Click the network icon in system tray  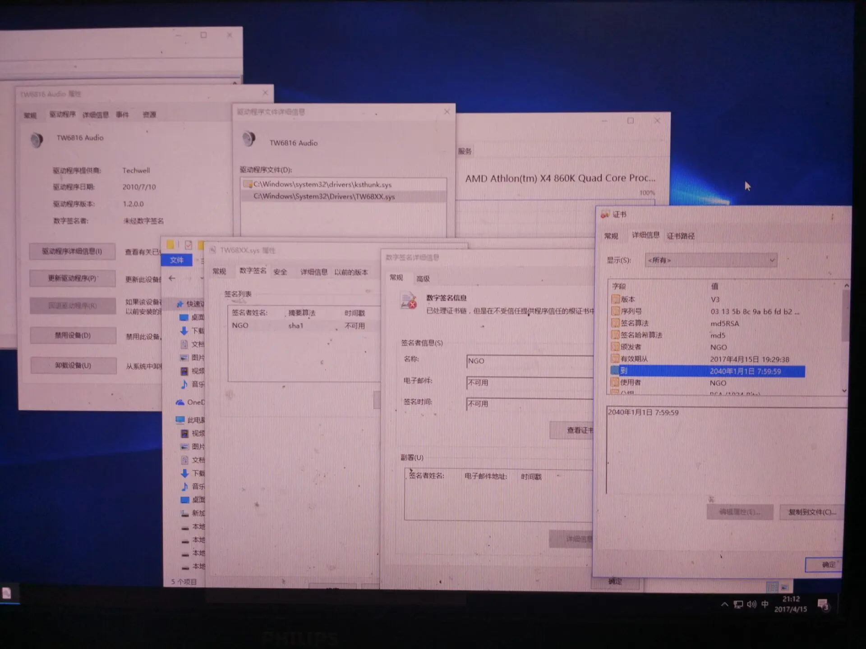tap(738, 604)
